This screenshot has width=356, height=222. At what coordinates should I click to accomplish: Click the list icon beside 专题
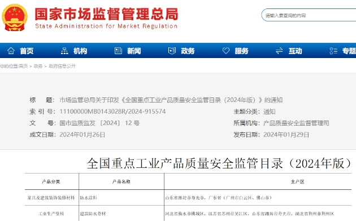[333, 51]
